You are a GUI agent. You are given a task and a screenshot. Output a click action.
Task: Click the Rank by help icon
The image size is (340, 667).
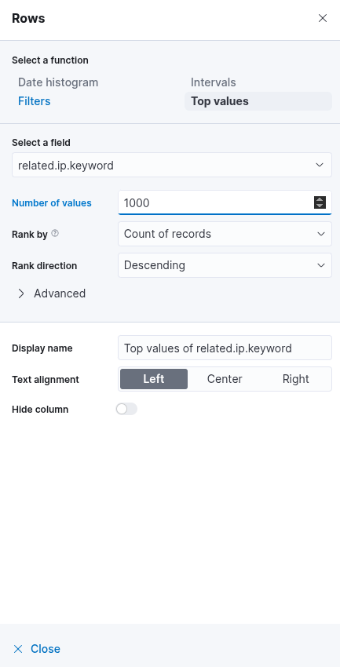(x=55, y=233)
